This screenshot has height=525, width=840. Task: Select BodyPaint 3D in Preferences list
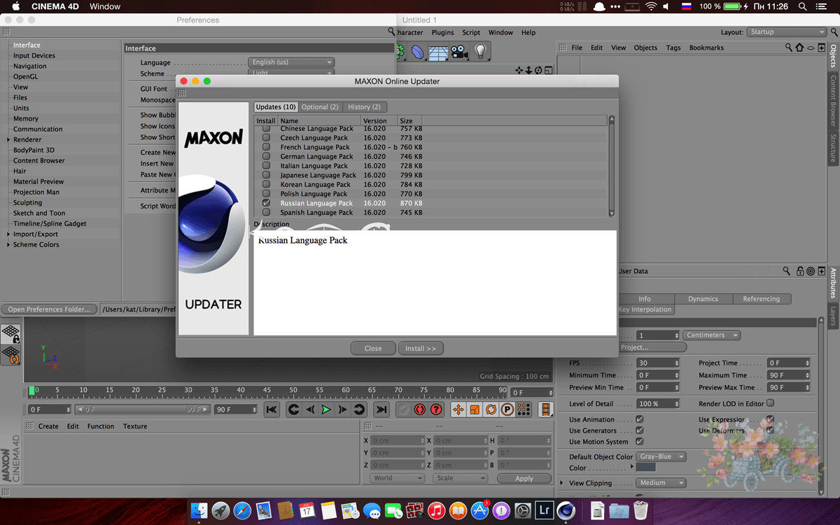pyautogui.click(x=34, y=150)
